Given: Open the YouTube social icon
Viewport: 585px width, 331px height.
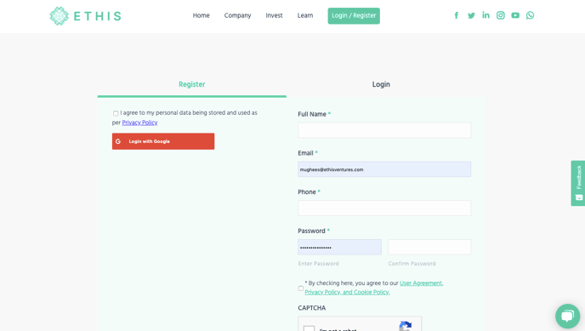Looking at the screenshot, I should 515,15.
